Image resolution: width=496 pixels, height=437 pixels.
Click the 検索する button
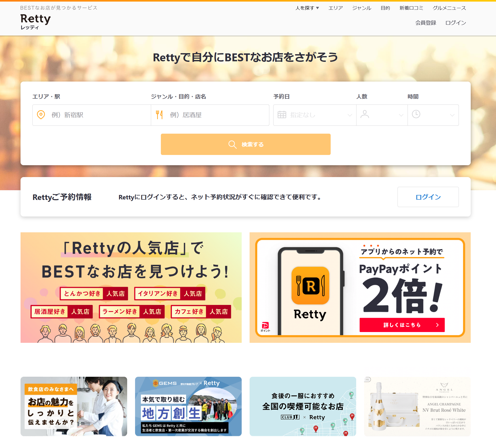click(246, 144)
